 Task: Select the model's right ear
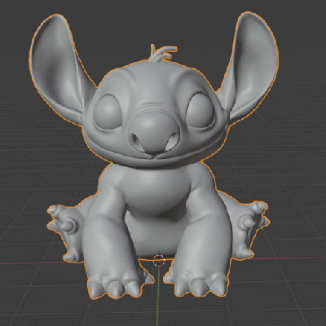(250, 65)
